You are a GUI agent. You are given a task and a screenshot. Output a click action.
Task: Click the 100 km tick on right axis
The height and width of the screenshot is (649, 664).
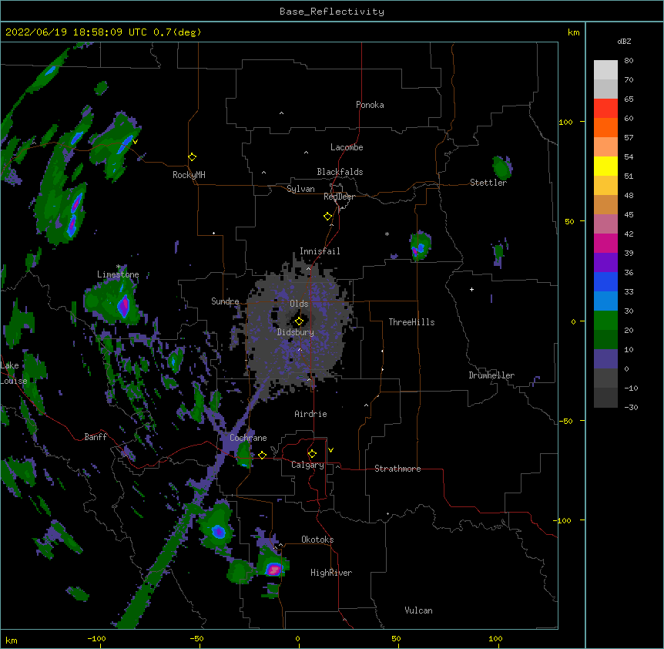click(x=565, y=122)
